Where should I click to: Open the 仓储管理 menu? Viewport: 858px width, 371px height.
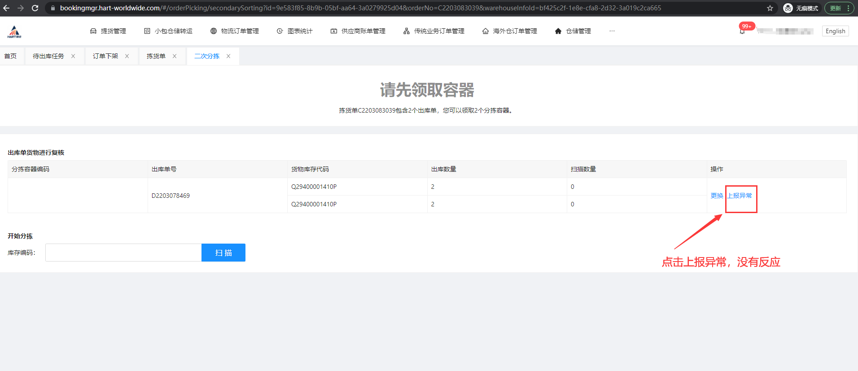(x=573, y=31)
